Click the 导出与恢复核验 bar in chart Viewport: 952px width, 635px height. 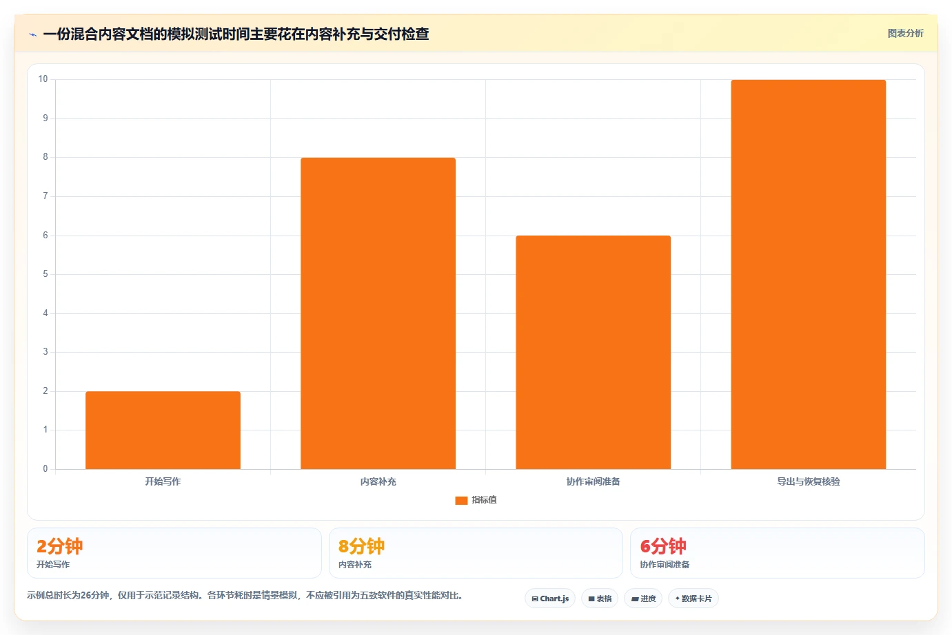[808, 275]
